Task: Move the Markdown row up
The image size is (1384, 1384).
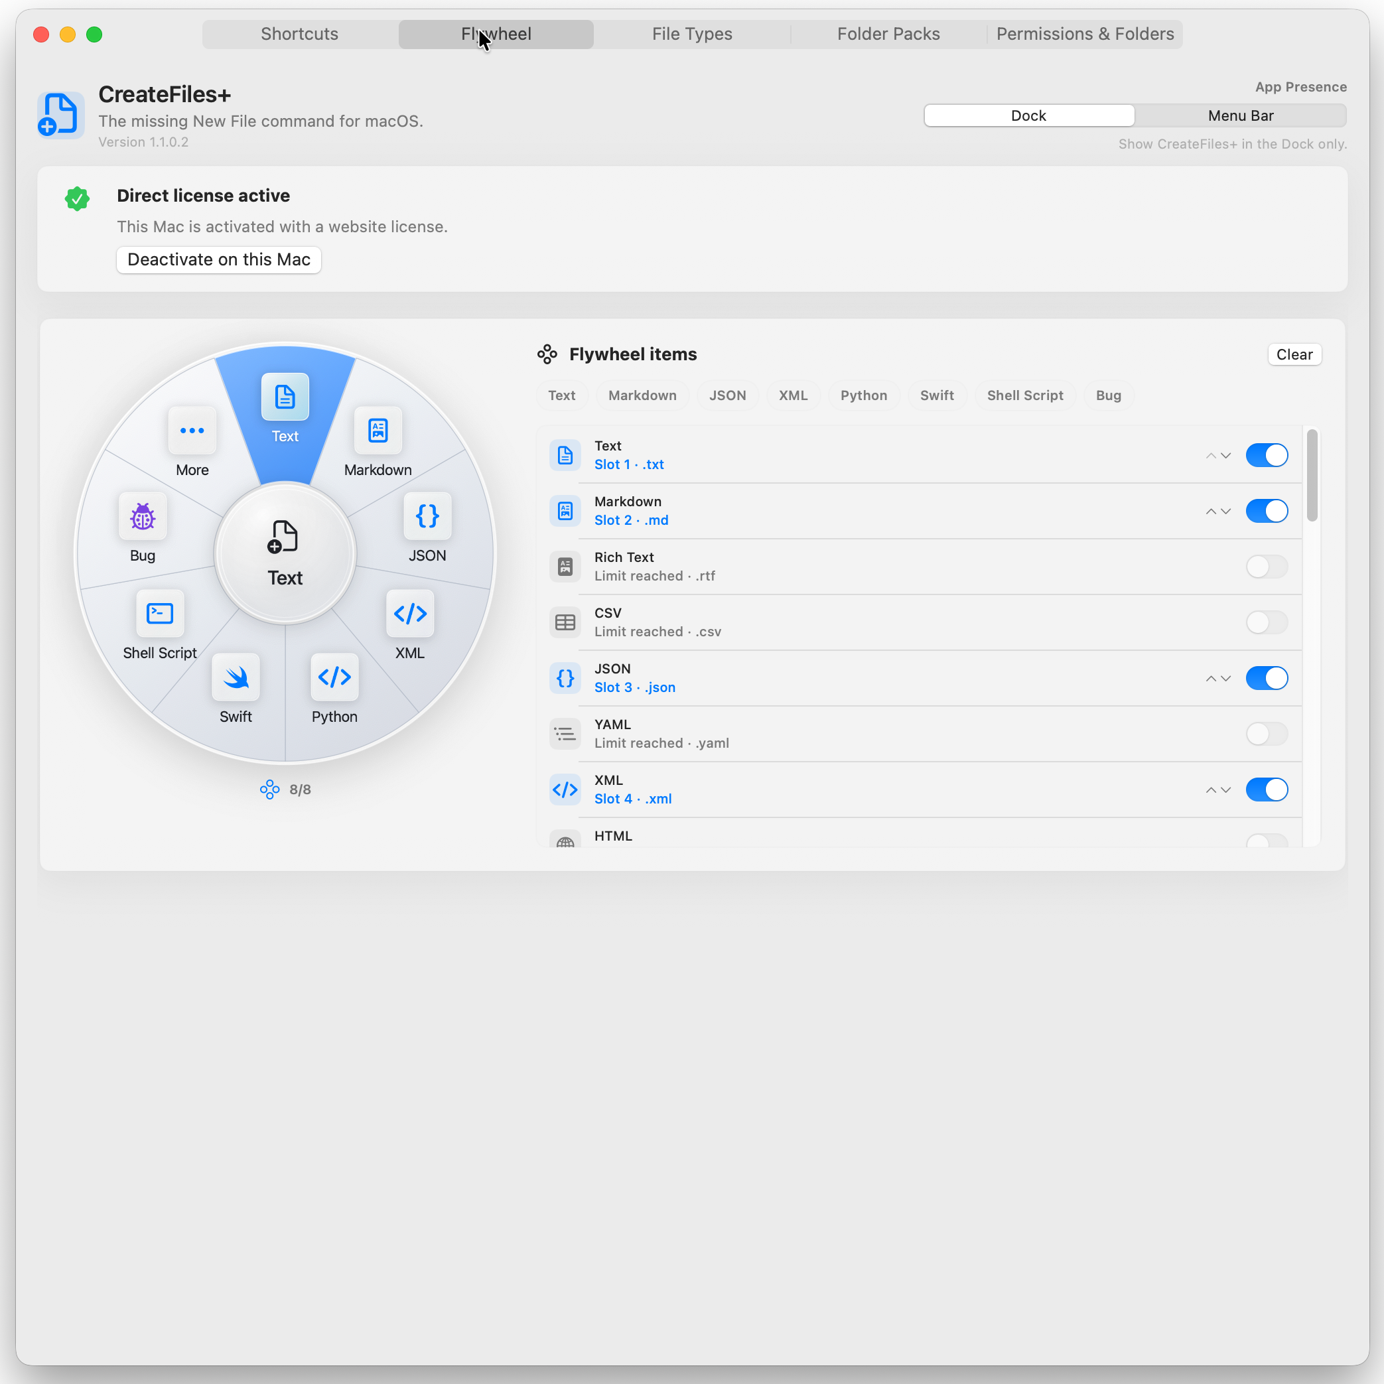Action: (1211, 512)
